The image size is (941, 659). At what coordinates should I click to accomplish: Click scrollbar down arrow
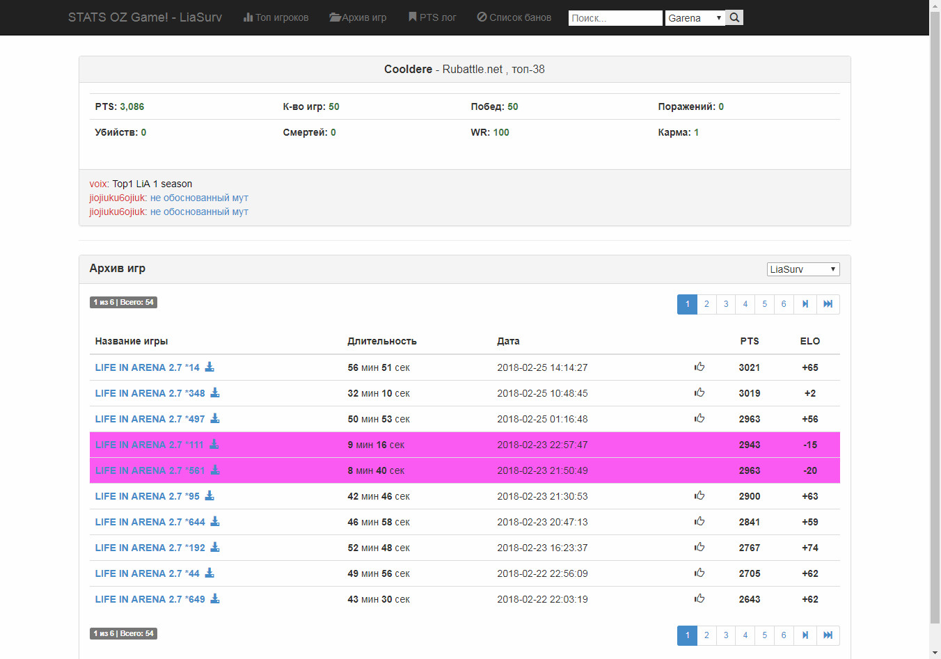point(935,653)
